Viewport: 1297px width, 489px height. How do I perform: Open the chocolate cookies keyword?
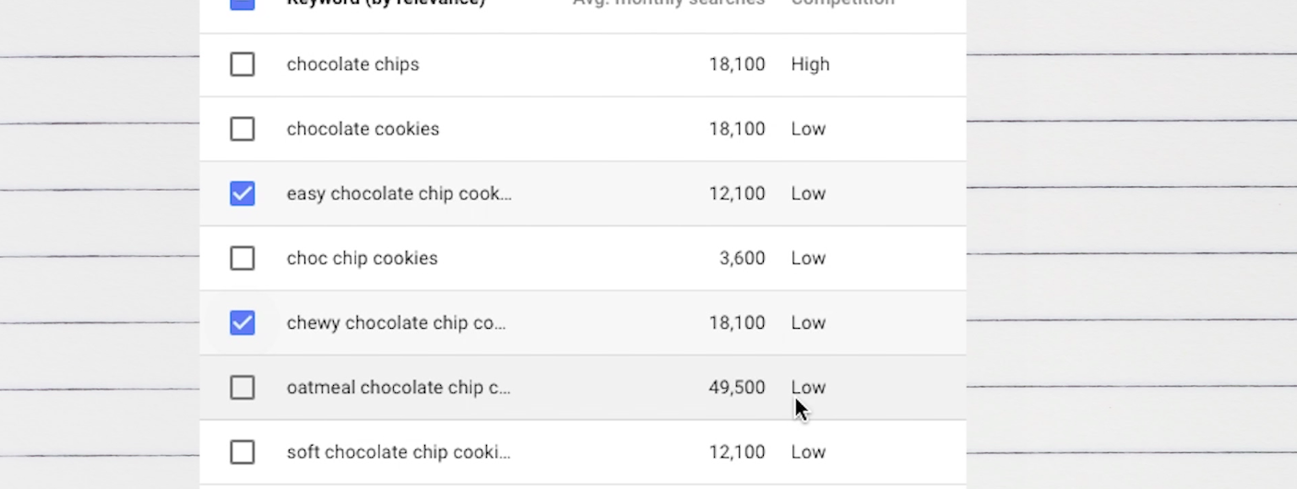click(x=363, y=129)
